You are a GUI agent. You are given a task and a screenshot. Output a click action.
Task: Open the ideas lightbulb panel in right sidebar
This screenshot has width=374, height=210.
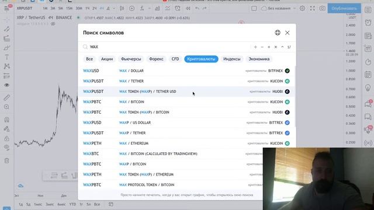click(368, 88)
